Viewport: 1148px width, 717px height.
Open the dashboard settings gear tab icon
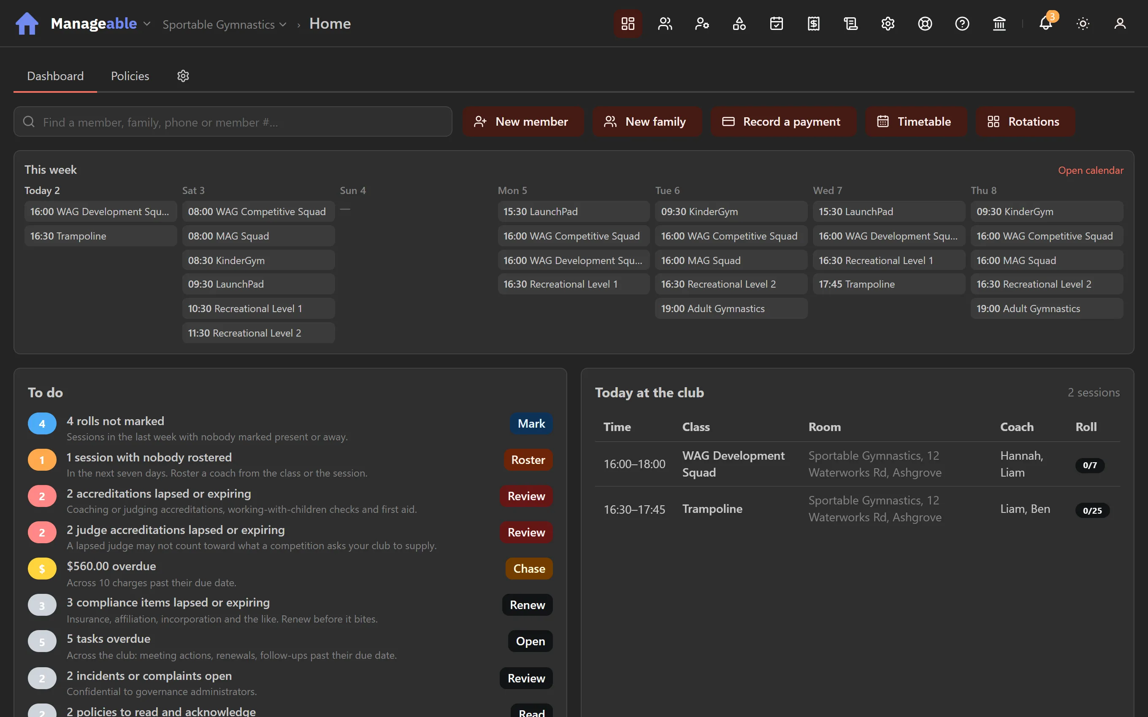pos(183,76)
